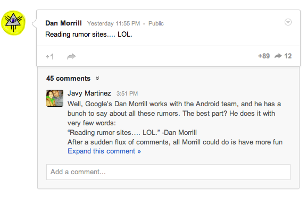View the +89 people who plussed
The width and height of the screenshot is (307, 197).
[x=264, y=56]
